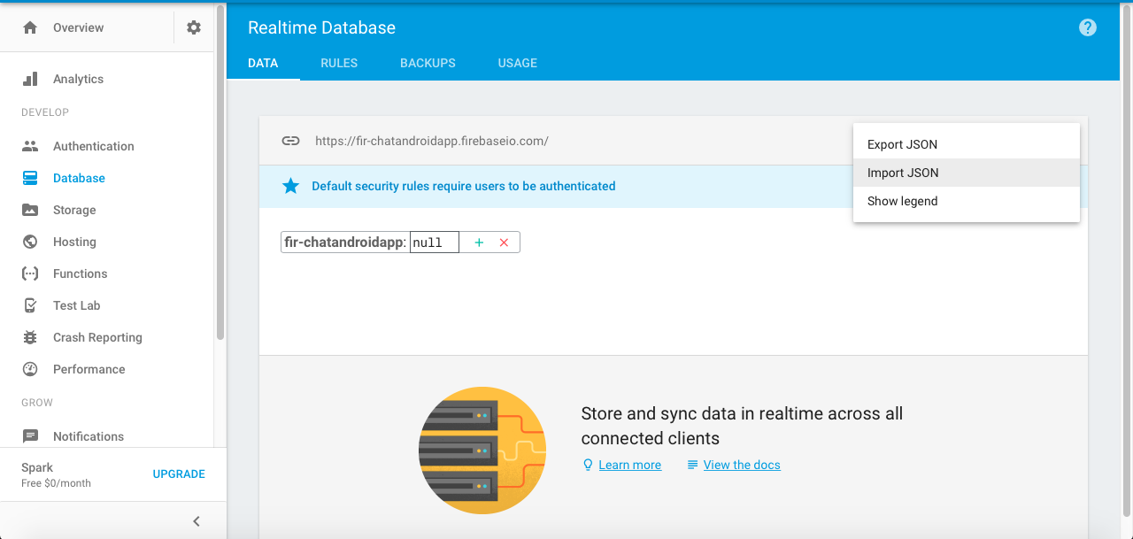Click the Analytics bar chart icon
This screenshot has height=539, width=1133.
pos(30,79)
